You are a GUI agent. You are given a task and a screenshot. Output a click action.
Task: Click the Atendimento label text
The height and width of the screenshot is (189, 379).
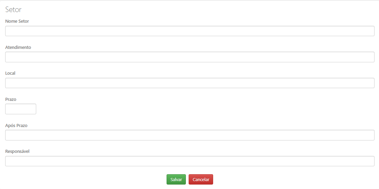(x=18, y=47)
